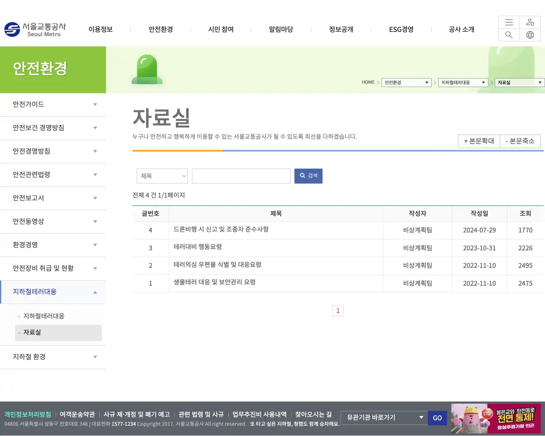
Task: Click the +본문확대 button
Action: [x=479, y=141]
